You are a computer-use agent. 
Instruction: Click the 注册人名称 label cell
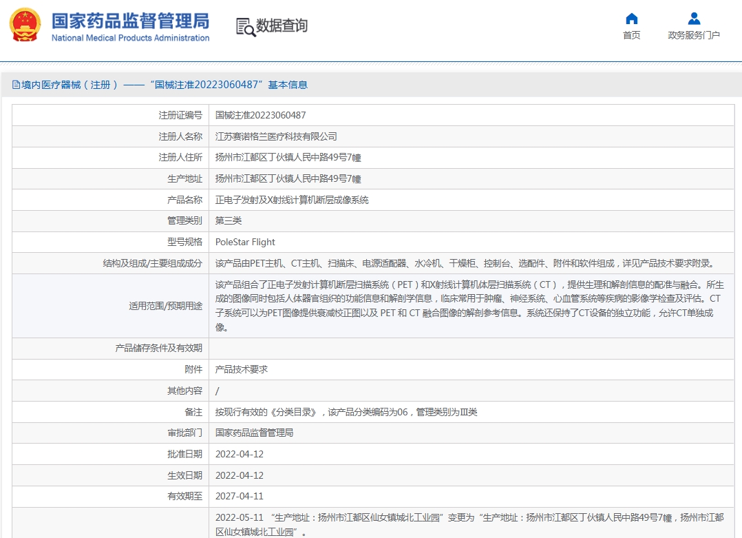(x=110, y=136)
